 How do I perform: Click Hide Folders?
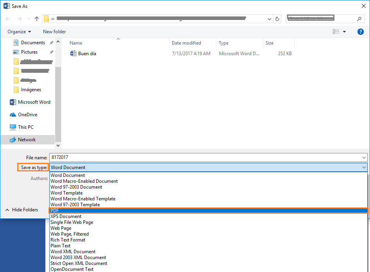pyautogui.click(x=22, y=210)
